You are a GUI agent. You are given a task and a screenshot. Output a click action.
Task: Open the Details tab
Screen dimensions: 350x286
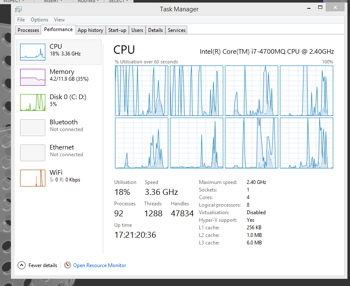click(x=155, y=30)
